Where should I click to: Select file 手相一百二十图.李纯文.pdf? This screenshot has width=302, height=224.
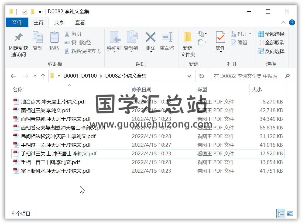[148, 162]
